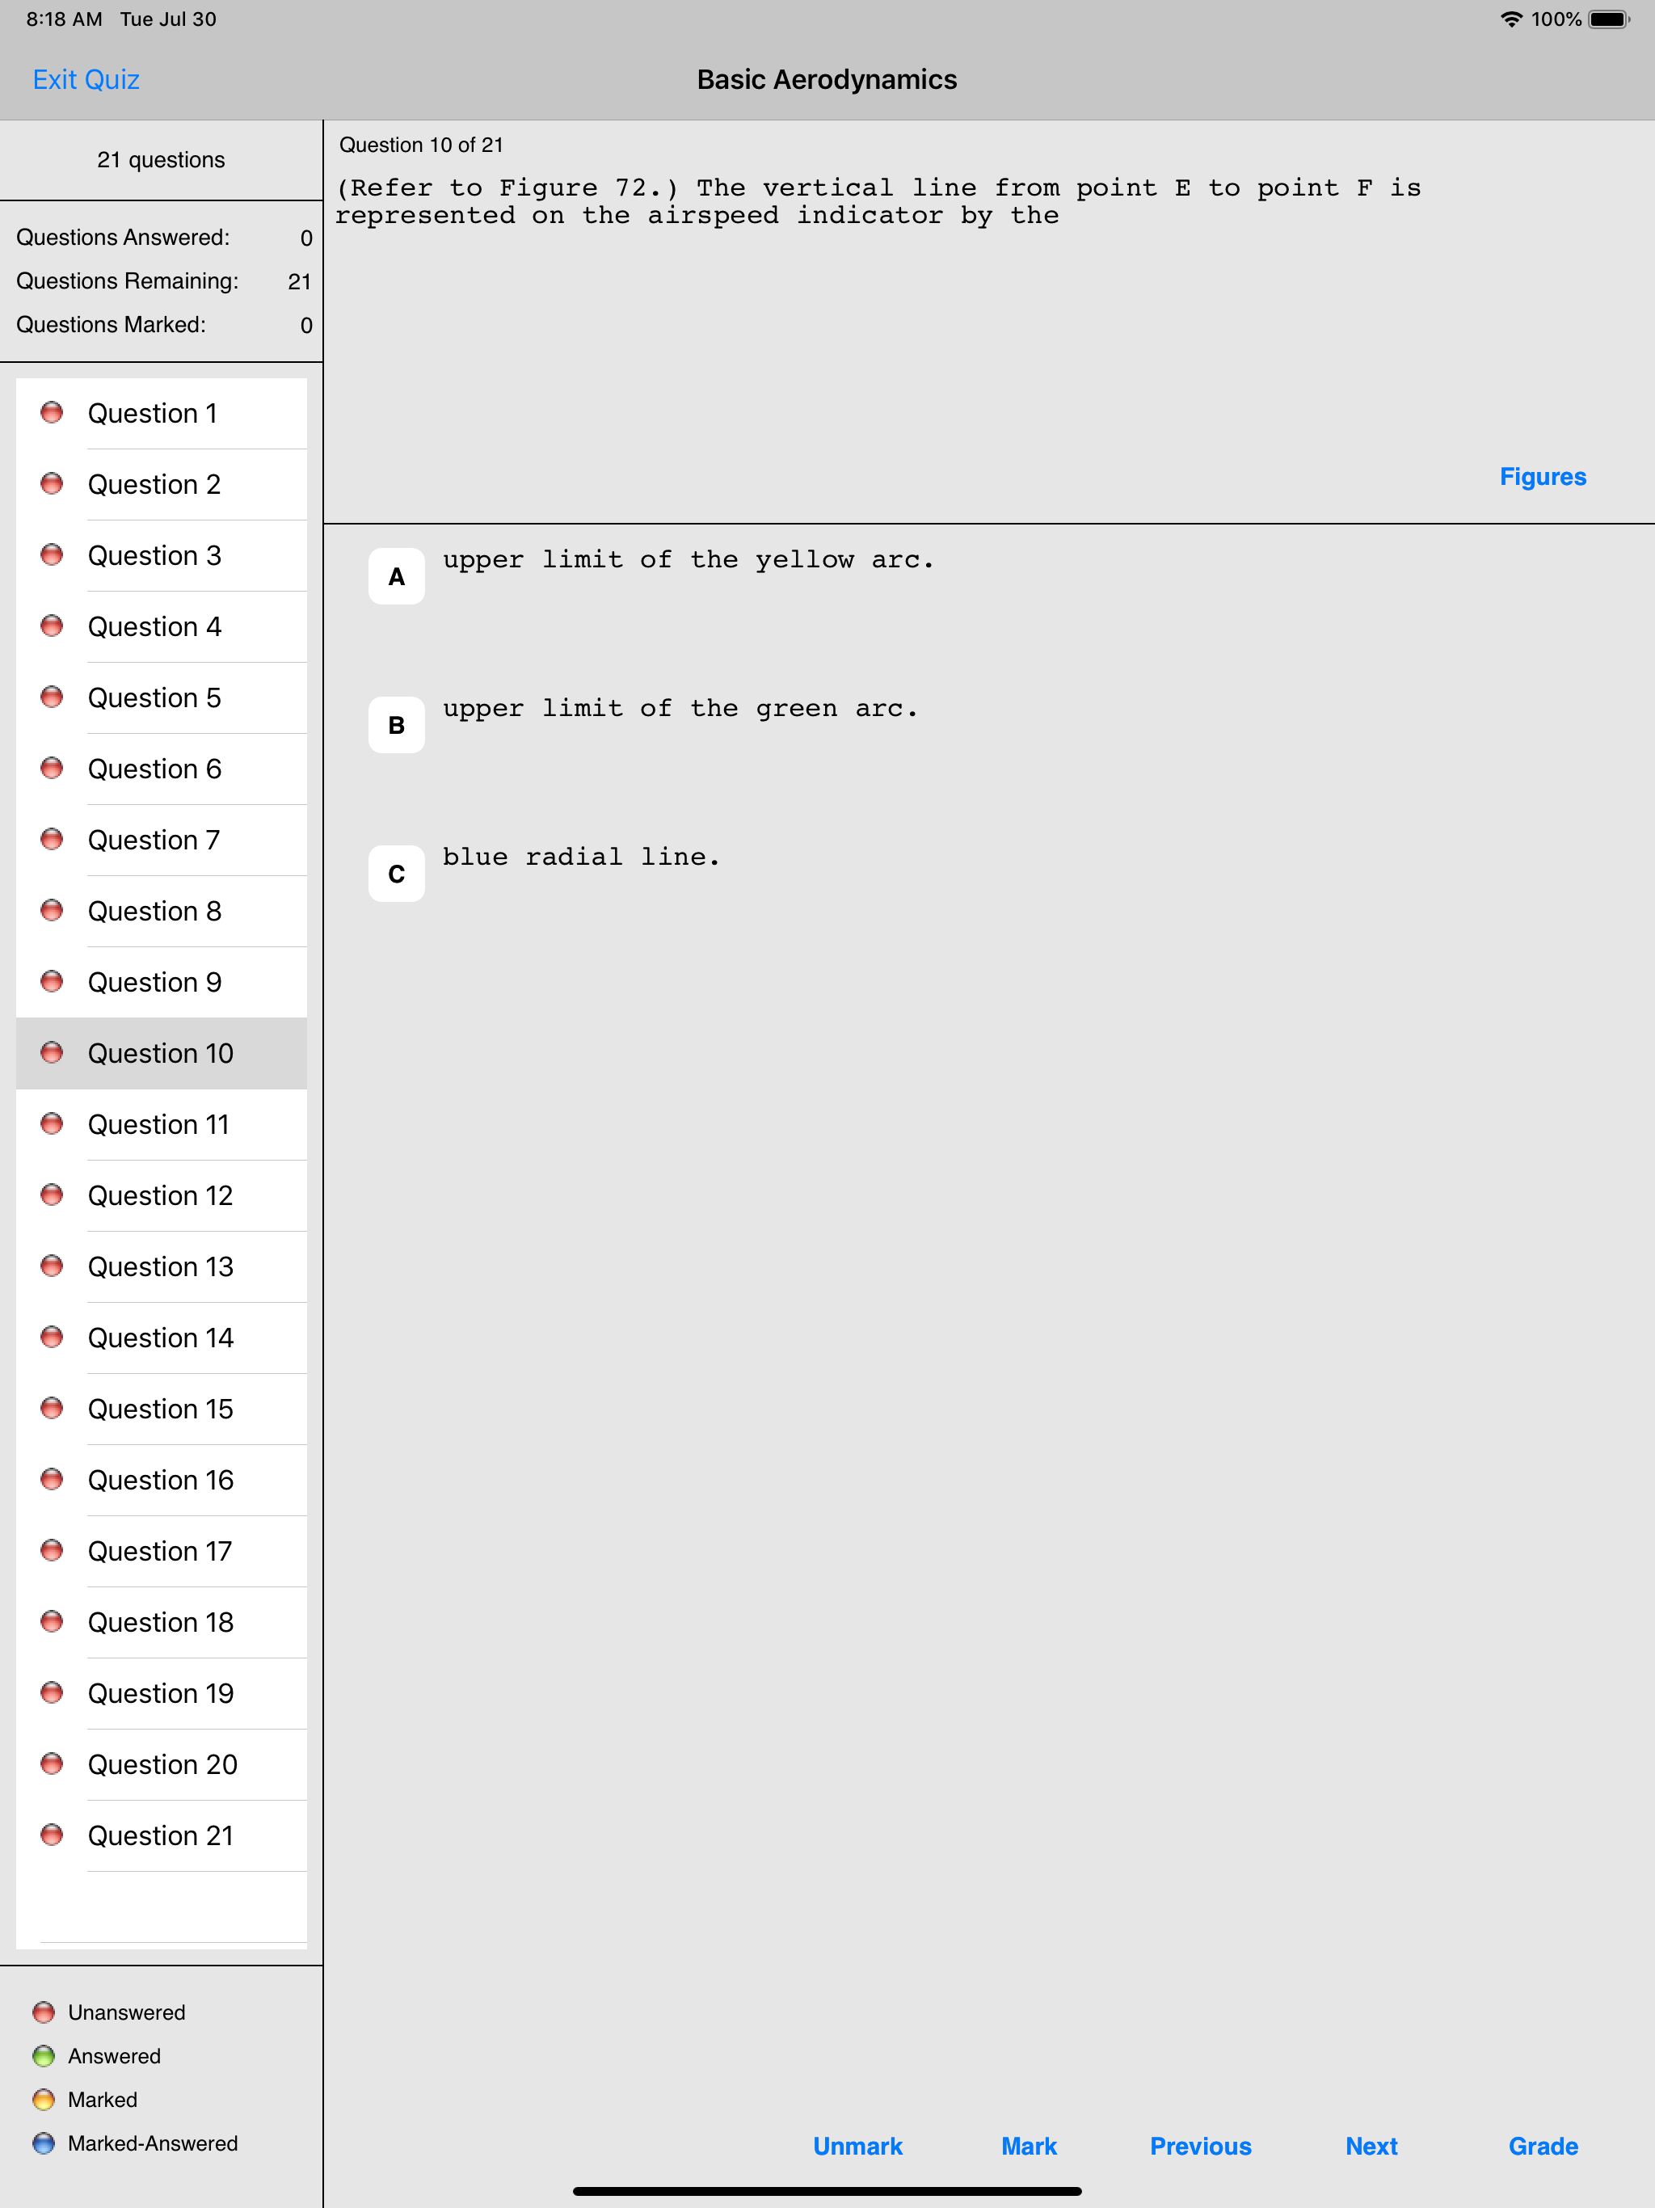The height and width of the screenshot is (2208, 1655).
Task: Tap the battery icon in status bar
Action: click(x=1608, y=19)
